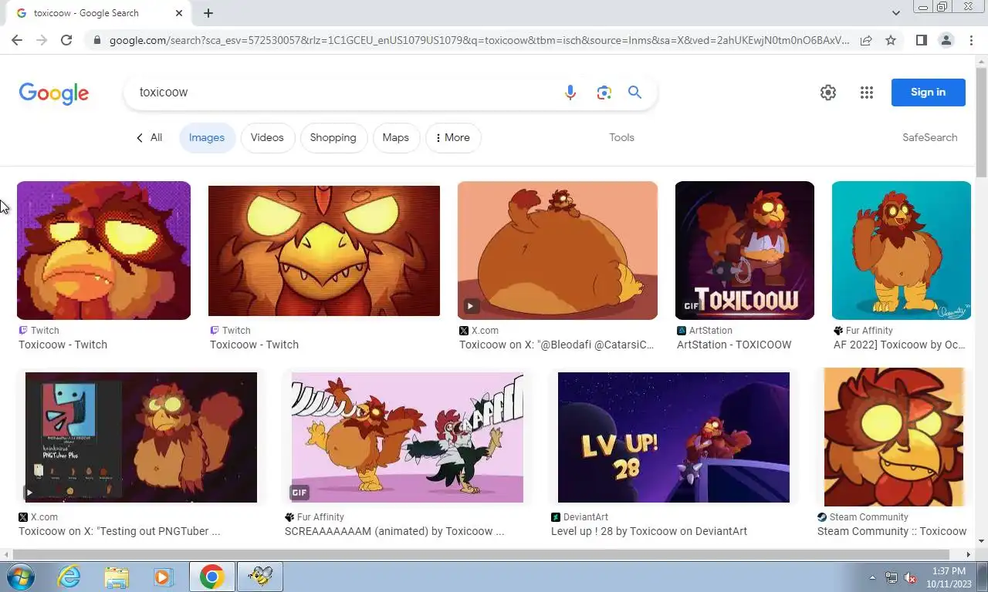Open the Google apps grid
This screenshot has height=592, width=988.
(867, 92)
